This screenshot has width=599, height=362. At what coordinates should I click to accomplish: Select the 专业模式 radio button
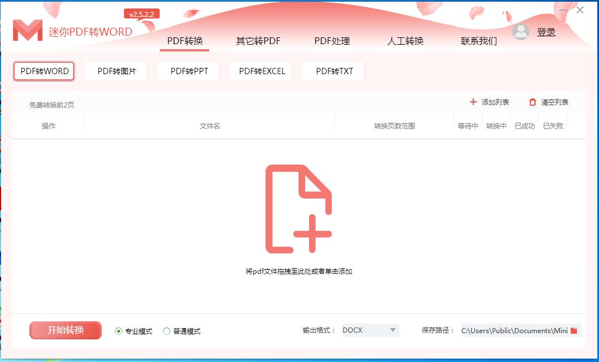pyautogui.click(x=118, y=331)
